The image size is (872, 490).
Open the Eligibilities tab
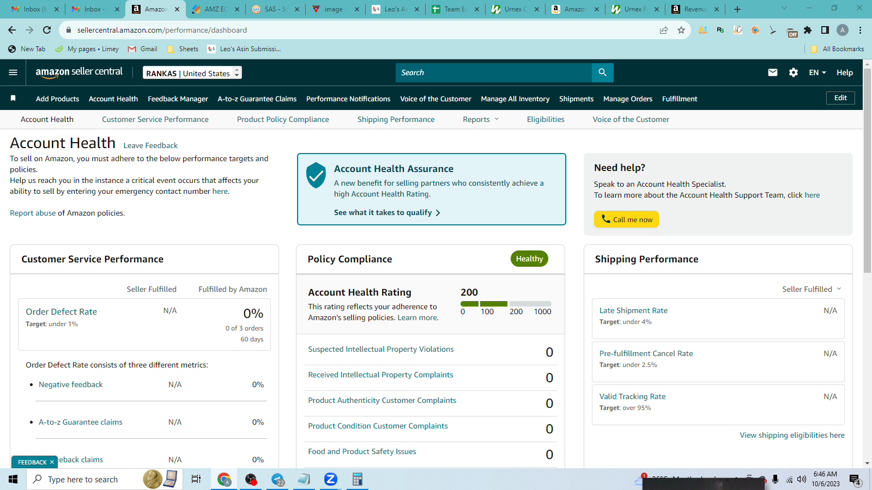[x=546, y=119]
